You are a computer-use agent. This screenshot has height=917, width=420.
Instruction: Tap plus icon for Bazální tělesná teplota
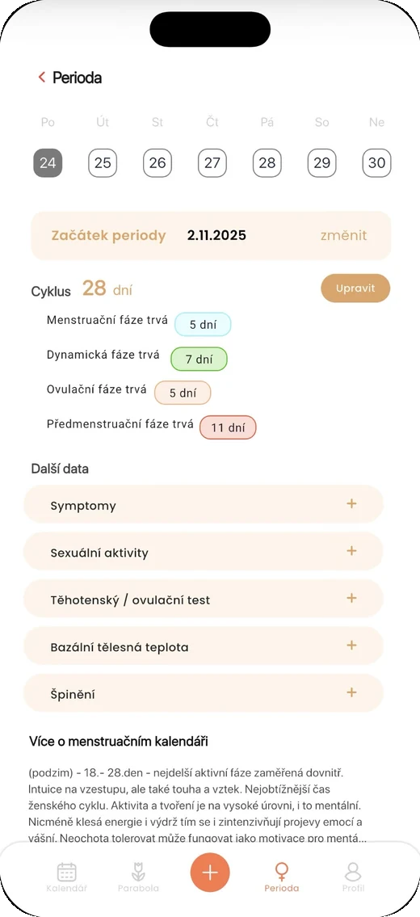point(351,645)
